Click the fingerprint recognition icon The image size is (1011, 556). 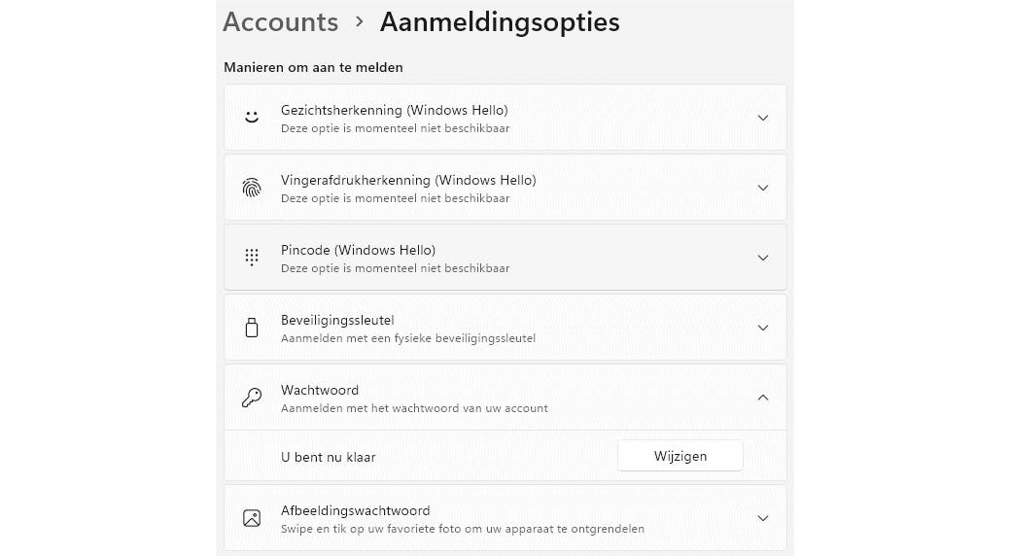[x=252, y=188]
